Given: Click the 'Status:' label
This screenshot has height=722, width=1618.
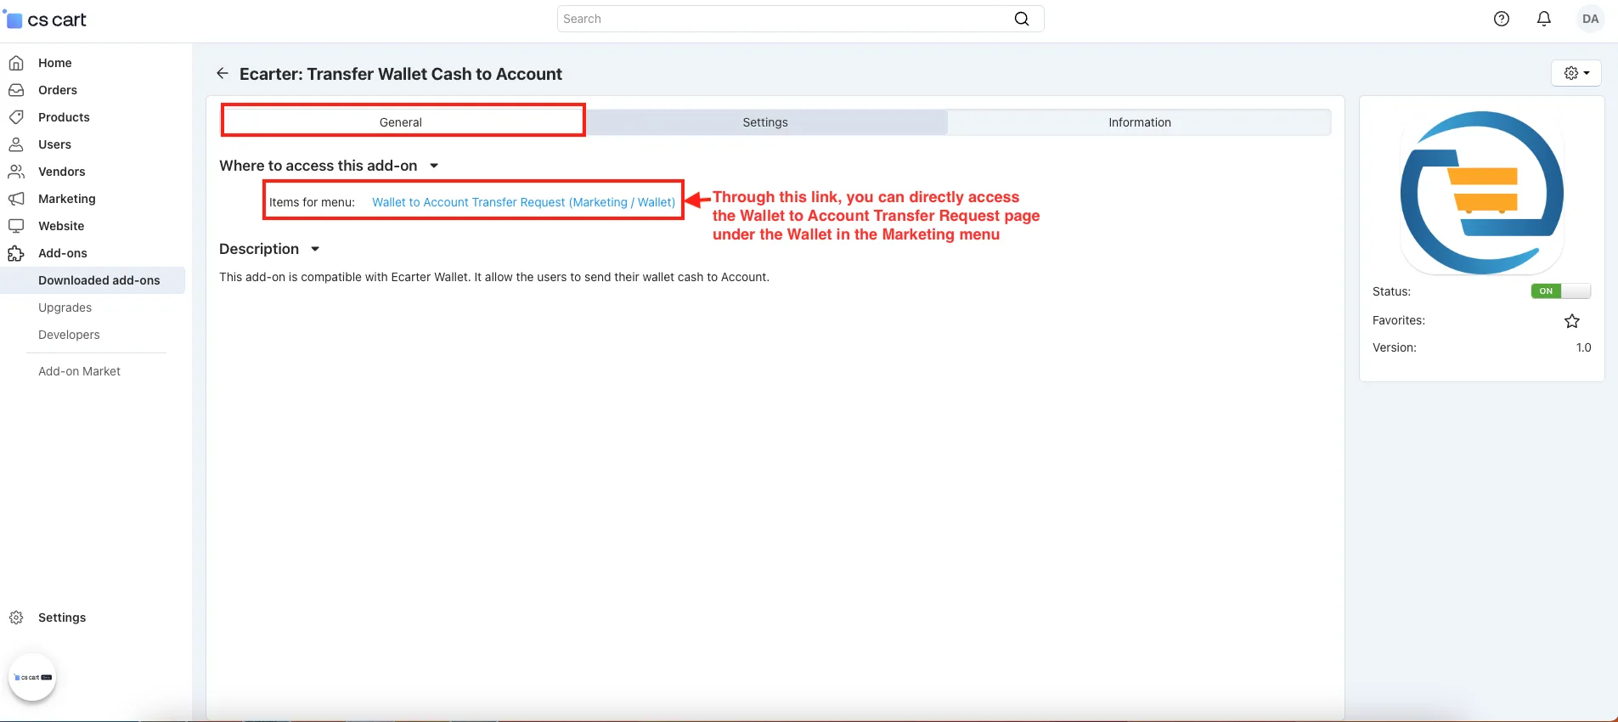Looking at the screenshot, I should tap(1391, 291).
